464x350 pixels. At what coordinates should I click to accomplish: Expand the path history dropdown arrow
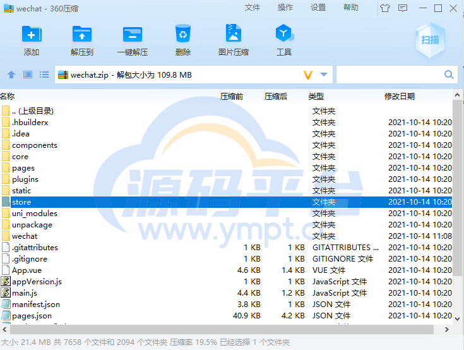point(324,75)
